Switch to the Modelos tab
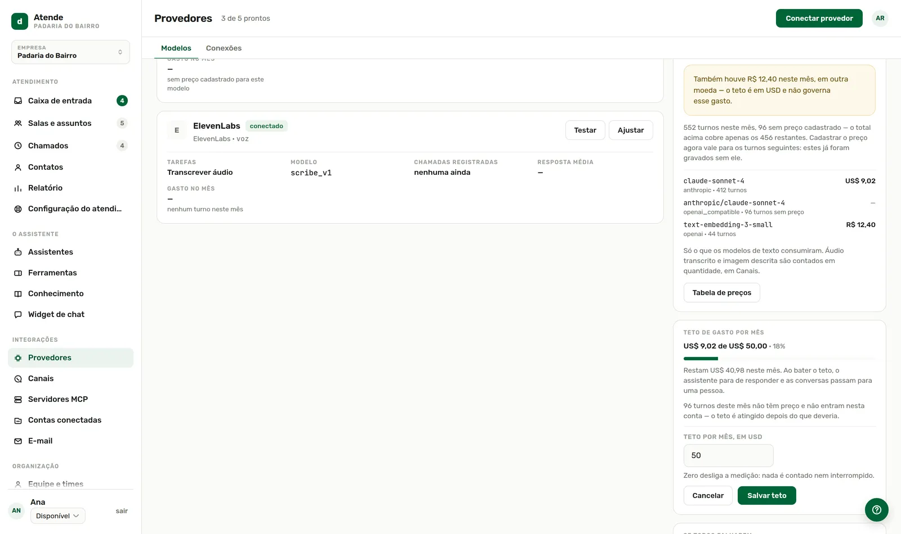This screenshot has width=901, height=534. click(176, 48)
